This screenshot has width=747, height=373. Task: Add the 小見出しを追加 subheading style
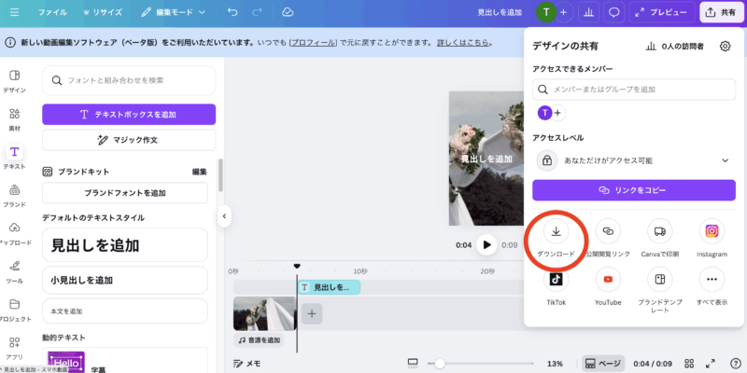125,281
